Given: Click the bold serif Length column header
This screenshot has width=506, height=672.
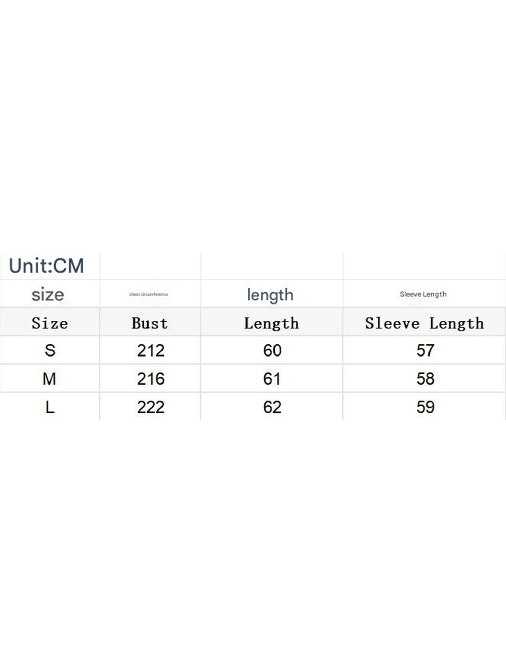Looking at the screenshot, I should pyautogui.click(x=271, y=323).
